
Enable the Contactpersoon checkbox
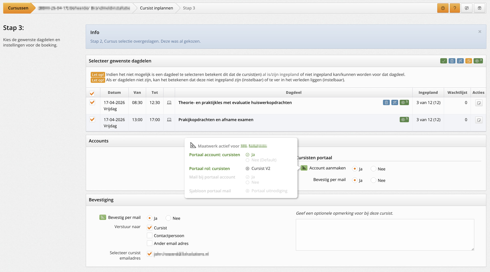click(x=150, y=236)
